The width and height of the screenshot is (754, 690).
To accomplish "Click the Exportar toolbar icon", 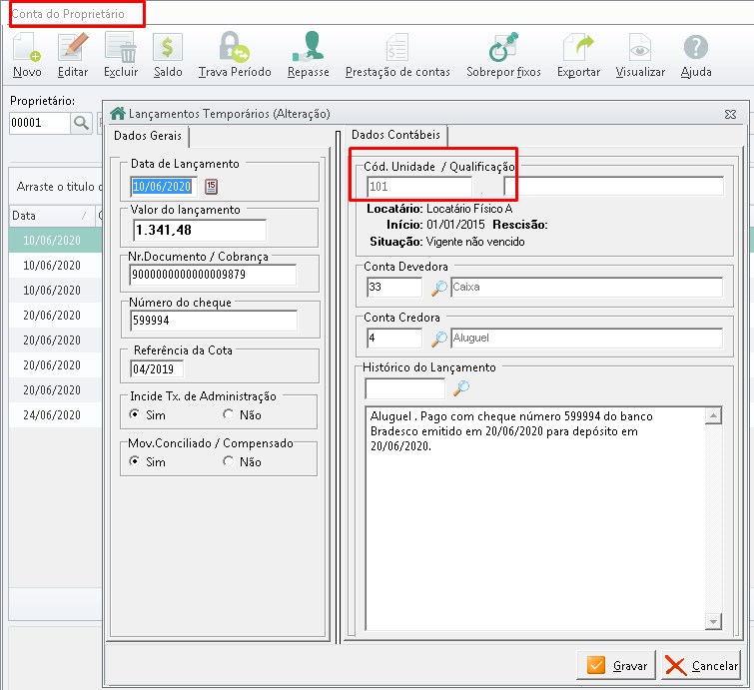I will coord(578,49).
